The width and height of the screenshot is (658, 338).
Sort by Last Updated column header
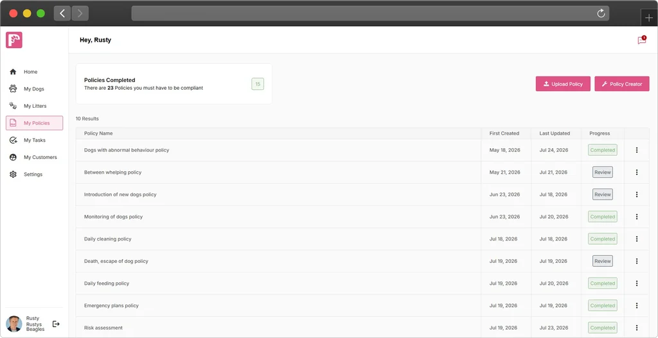555,133
